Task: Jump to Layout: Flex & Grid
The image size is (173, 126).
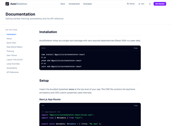Action: pos(14,60)
